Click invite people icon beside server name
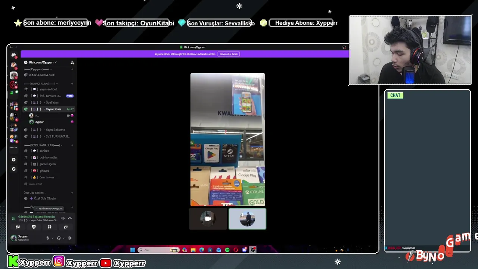The width and height of the screenshot is (478, 269). (x=72, y=62)
